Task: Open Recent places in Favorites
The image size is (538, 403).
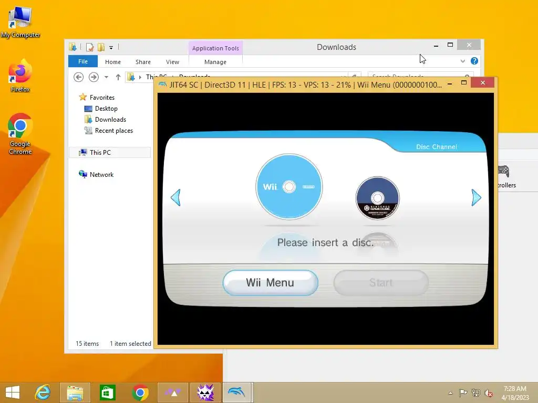Action: pyautogui.click(x=114, y=131)
